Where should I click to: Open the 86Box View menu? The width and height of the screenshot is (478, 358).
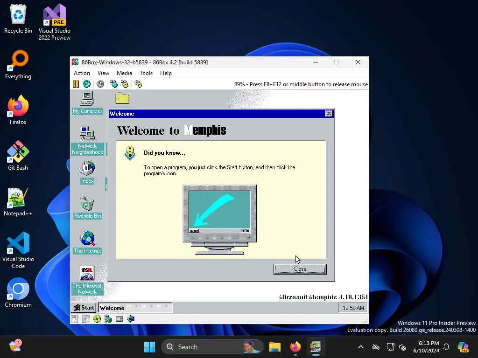[x=103, y=73]
